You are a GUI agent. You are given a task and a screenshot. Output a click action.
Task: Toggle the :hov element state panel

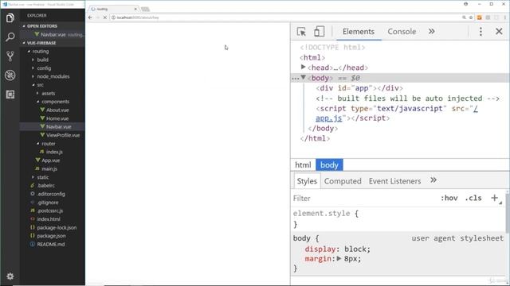[449, 198]
